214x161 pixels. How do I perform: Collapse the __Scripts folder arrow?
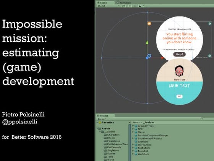[x=100, y=131]
